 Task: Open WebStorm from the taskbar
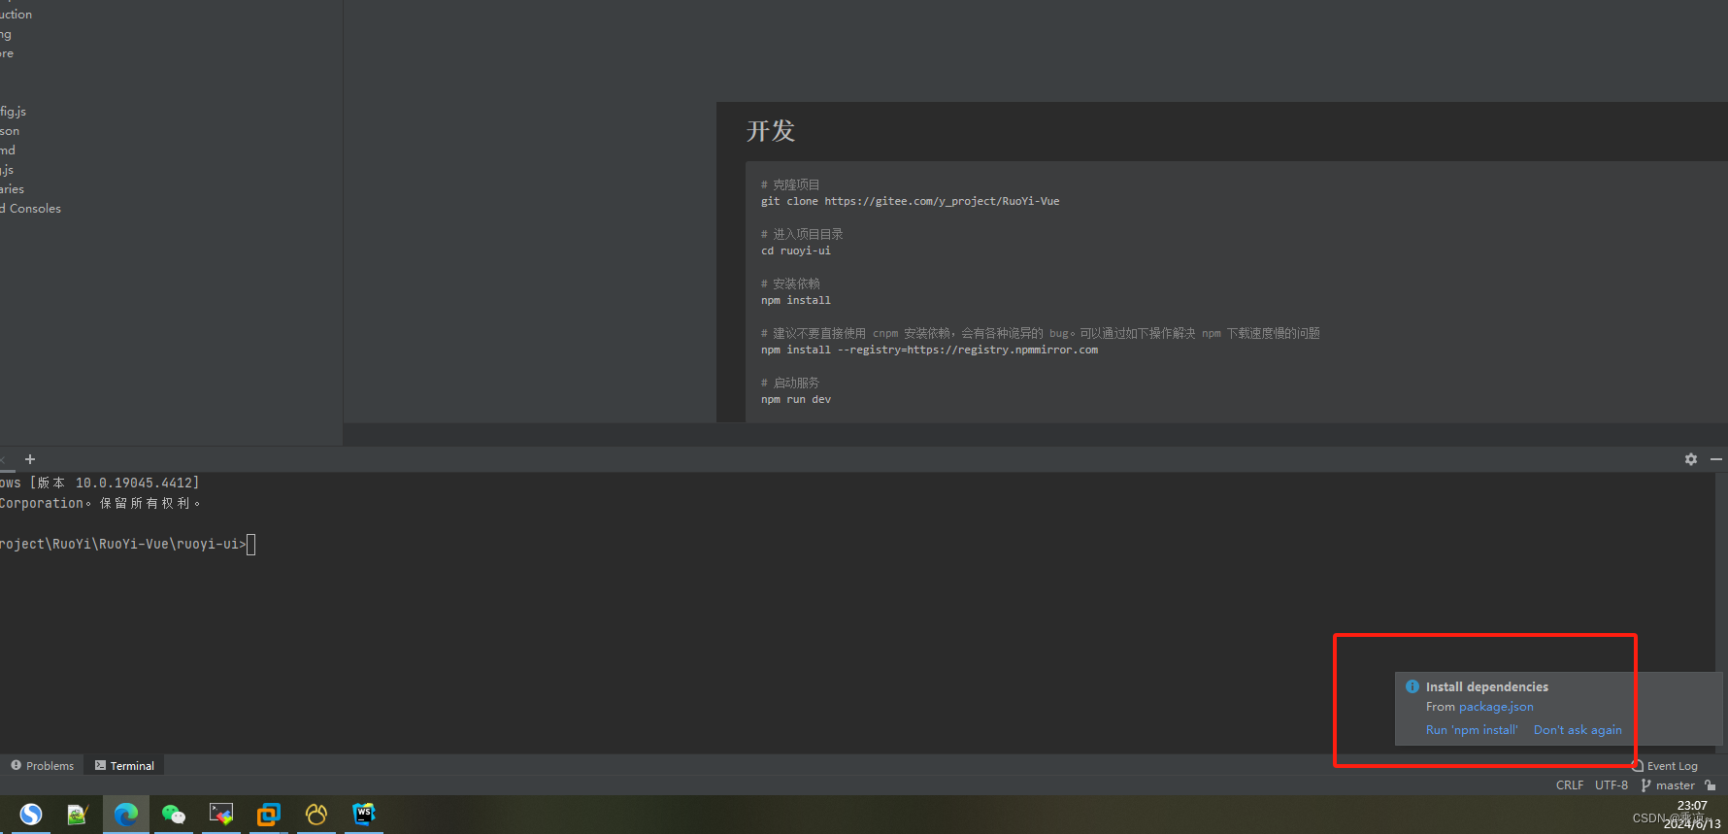364,814
